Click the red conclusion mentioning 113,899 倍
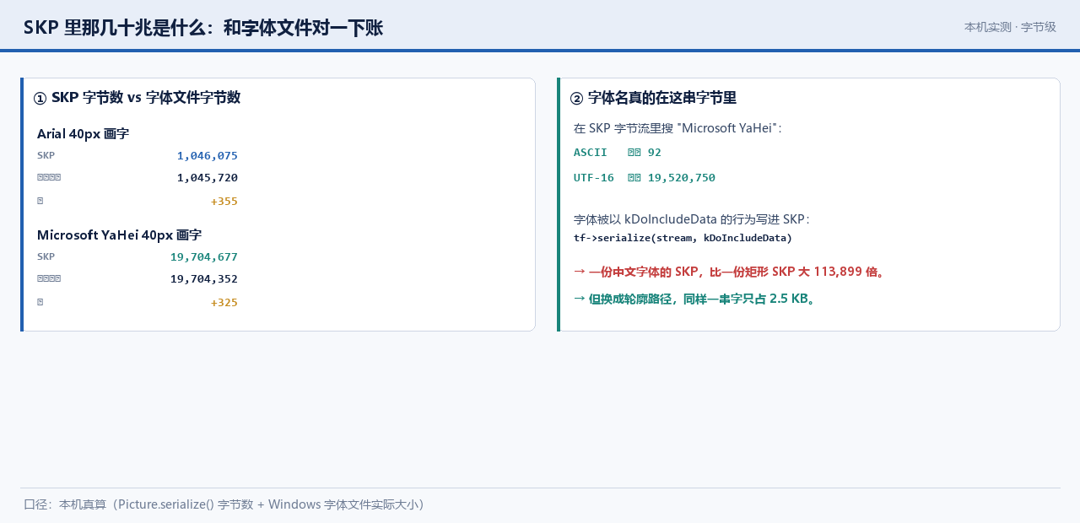 (729, 272)
